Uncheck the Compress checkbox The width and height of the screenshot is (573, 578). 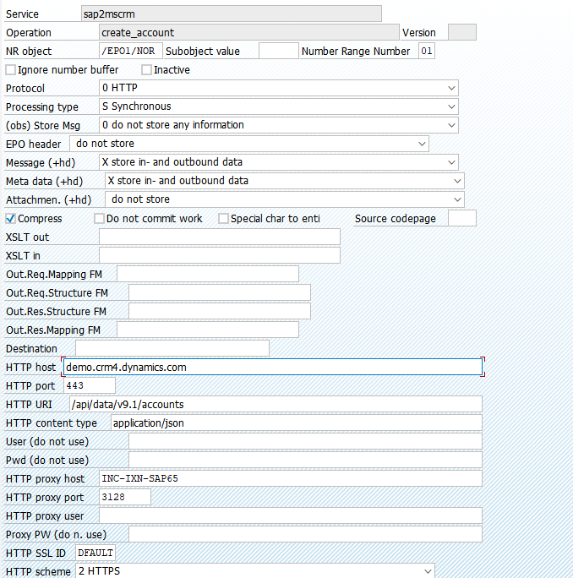pyautogui.click(x=11, y=219)
